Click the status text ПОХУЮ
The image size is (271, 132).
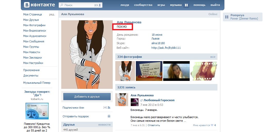coord(122,27)
